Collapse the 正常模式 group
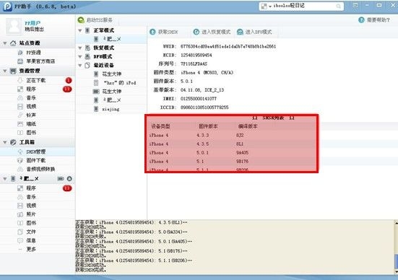Screen dimensions: 398x280 pyautogui.click(x=80, y=30)
